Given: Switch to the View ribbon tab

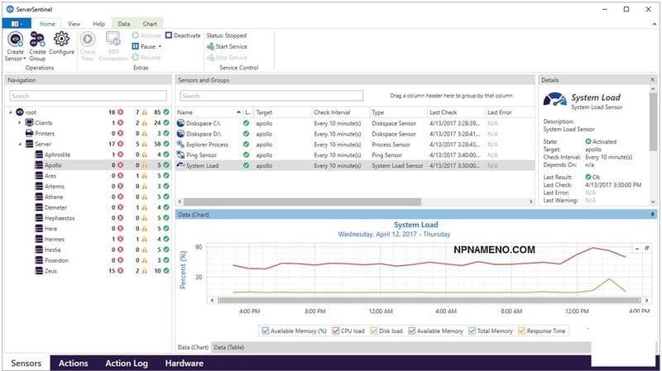Looking at the screenshot, I should tap(74, 25).
